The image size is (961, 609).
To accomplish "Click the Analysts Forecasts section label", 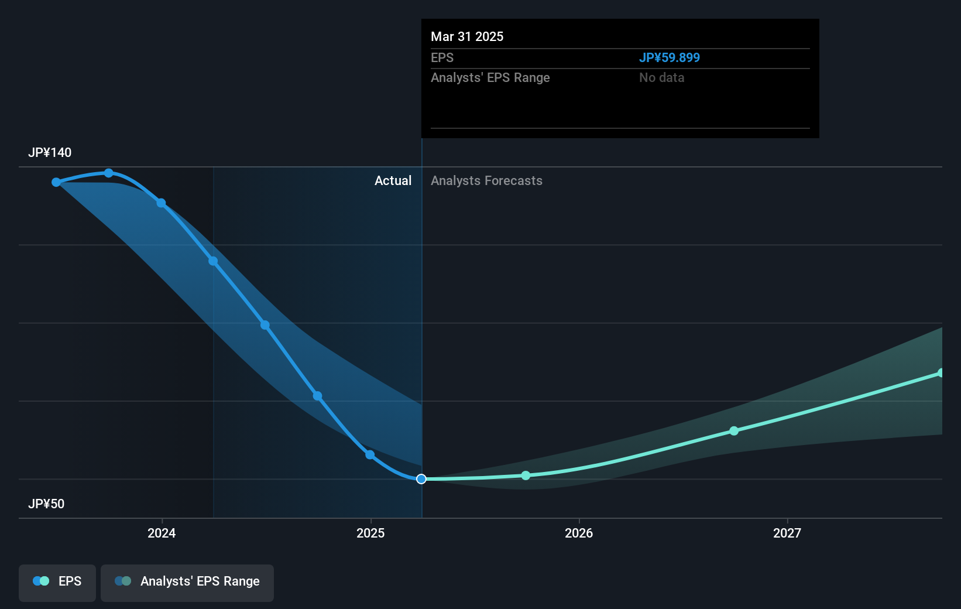I will 487,181.
